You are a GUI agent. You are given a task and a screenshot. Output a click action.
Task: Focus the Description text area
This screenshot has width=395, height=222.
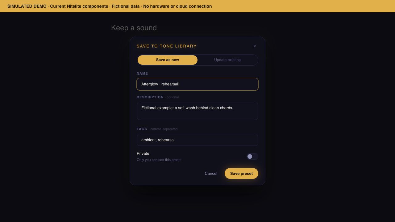tap(197, 111)
